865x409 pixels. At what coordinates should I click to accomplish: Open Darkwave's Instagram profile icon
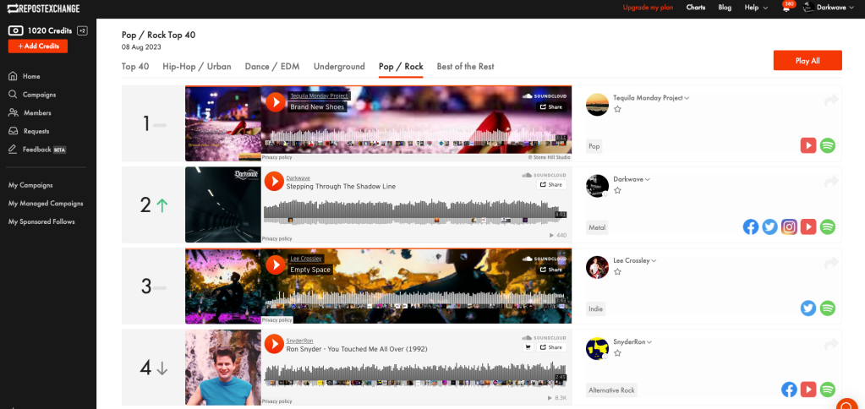[x=789, y=226]
